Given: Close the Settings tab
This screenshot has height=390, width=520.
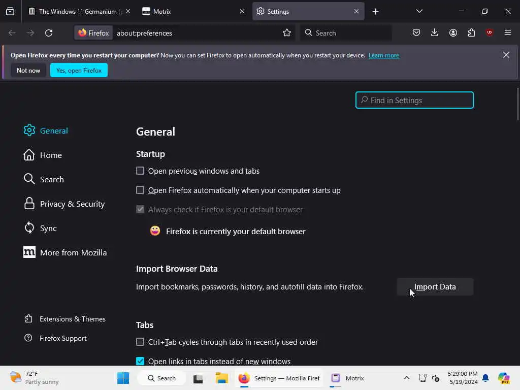Looking at the screenshot, I should coord(356,11).
